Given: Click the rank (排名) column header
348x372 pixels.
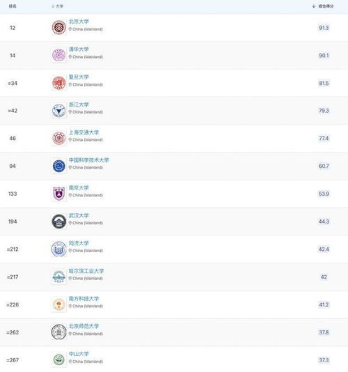Looking at the screenshot, I should click(13, 6).
